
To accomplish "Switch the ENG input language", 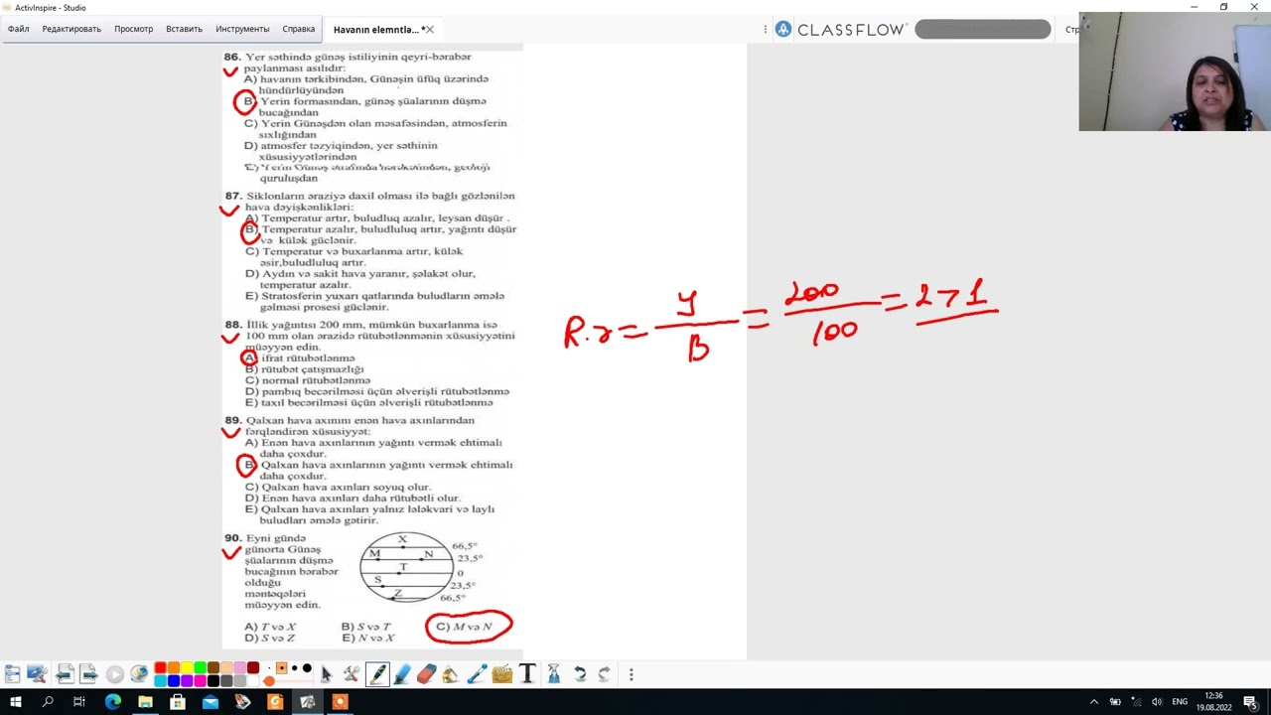I will tap(1180, 702).
